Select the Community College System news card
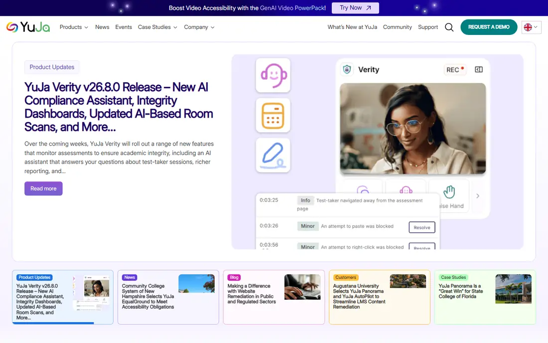The width and height of the screenshot is (548, 343). 168,297
